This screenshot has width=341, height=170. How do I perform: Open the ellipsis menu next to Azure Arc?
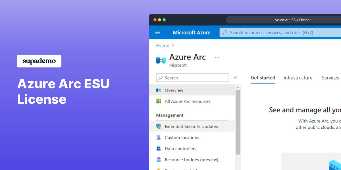point(217,57)
